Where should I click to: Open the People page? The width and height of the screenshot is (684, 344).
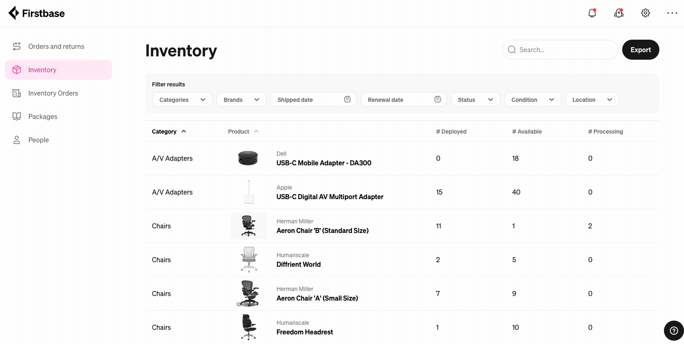pyautogui.click(x=58, y=140)
